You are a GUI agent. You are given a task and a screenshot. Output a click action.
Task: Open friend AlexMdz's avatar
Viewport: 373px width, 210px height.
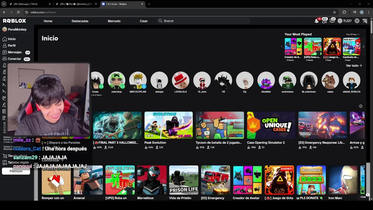tap(266, 80)
